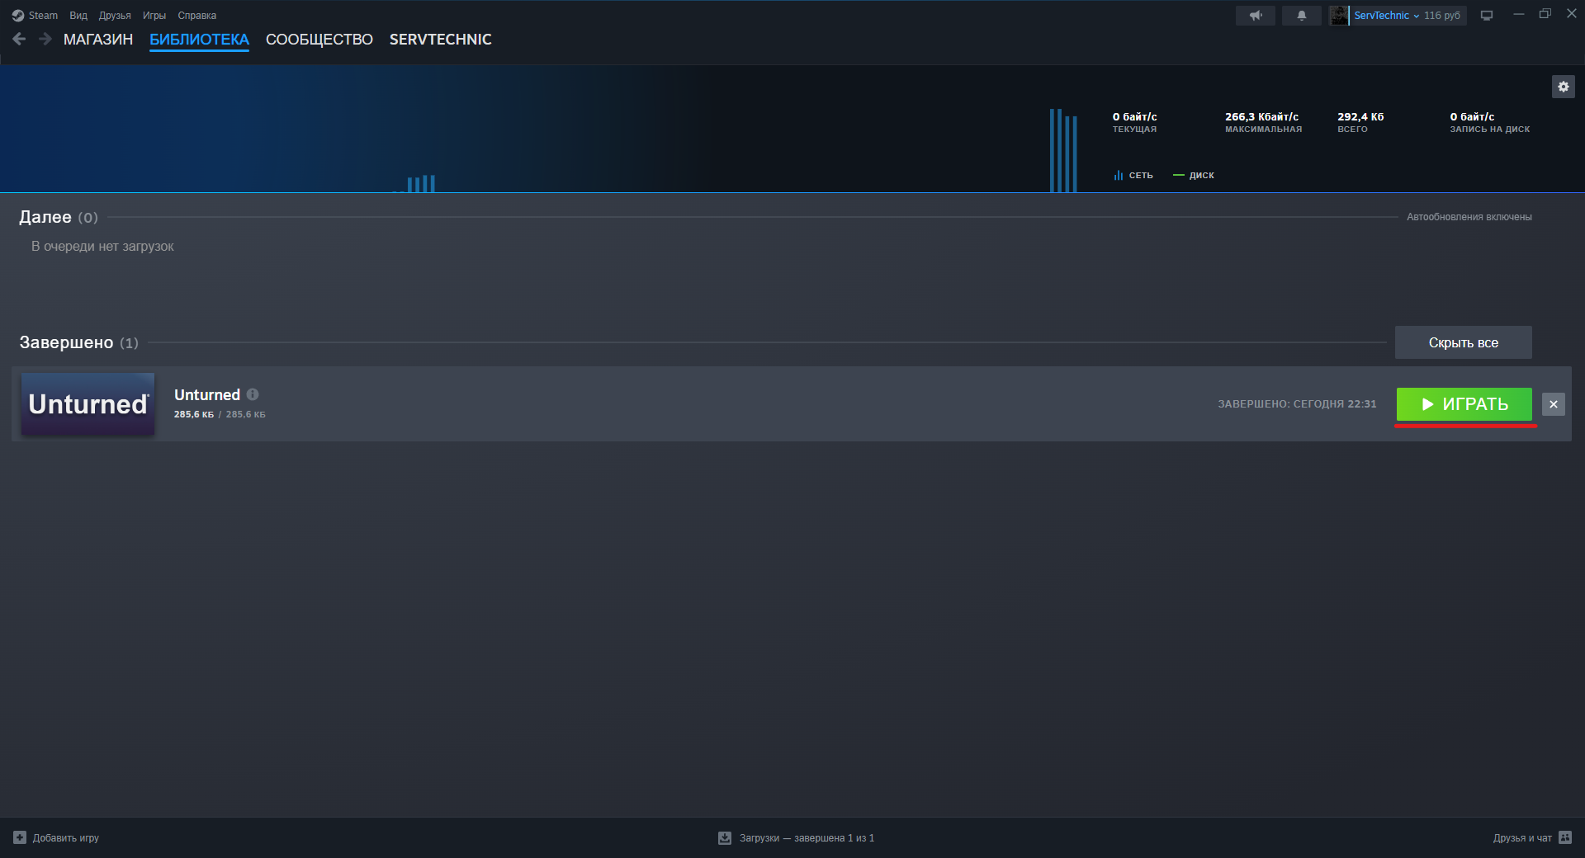Click the Unturned info icon
1585x858 pixels.
click(253, 394)
